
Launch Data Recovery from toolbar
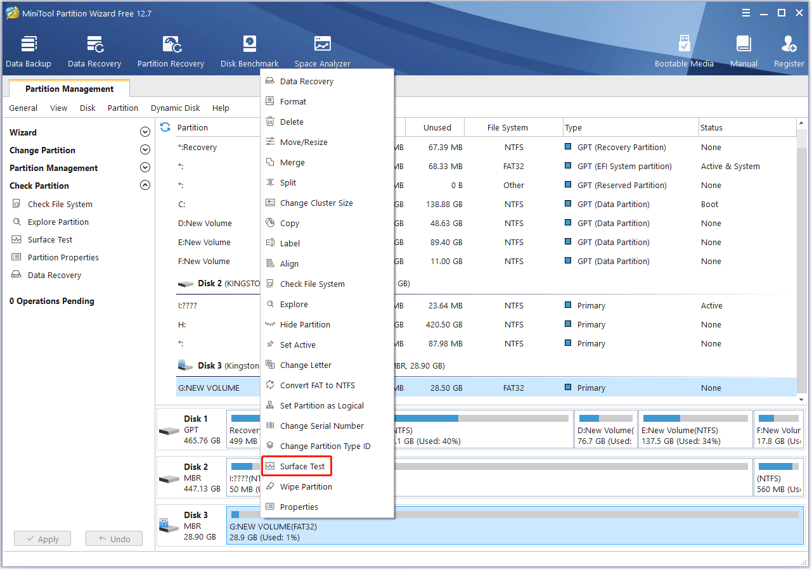click(94, 51)
